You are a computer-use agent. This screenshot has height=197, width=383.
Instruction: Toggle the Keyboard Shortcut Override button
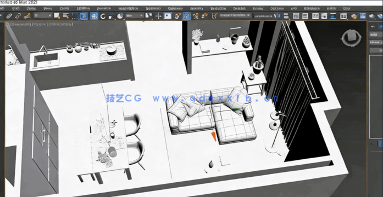[168, 16]
